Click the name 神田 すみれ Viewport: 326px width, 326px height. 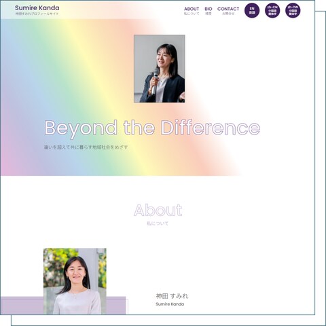tap(172, 296)
